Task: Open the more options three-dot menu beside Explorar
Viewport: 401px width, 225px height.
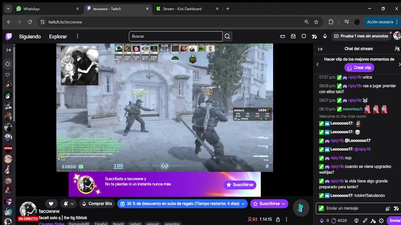Action: 77,37
